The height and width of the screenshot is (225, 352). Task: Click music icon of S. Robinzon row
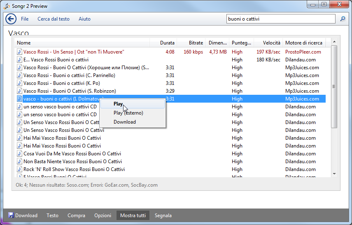point(19,91)
